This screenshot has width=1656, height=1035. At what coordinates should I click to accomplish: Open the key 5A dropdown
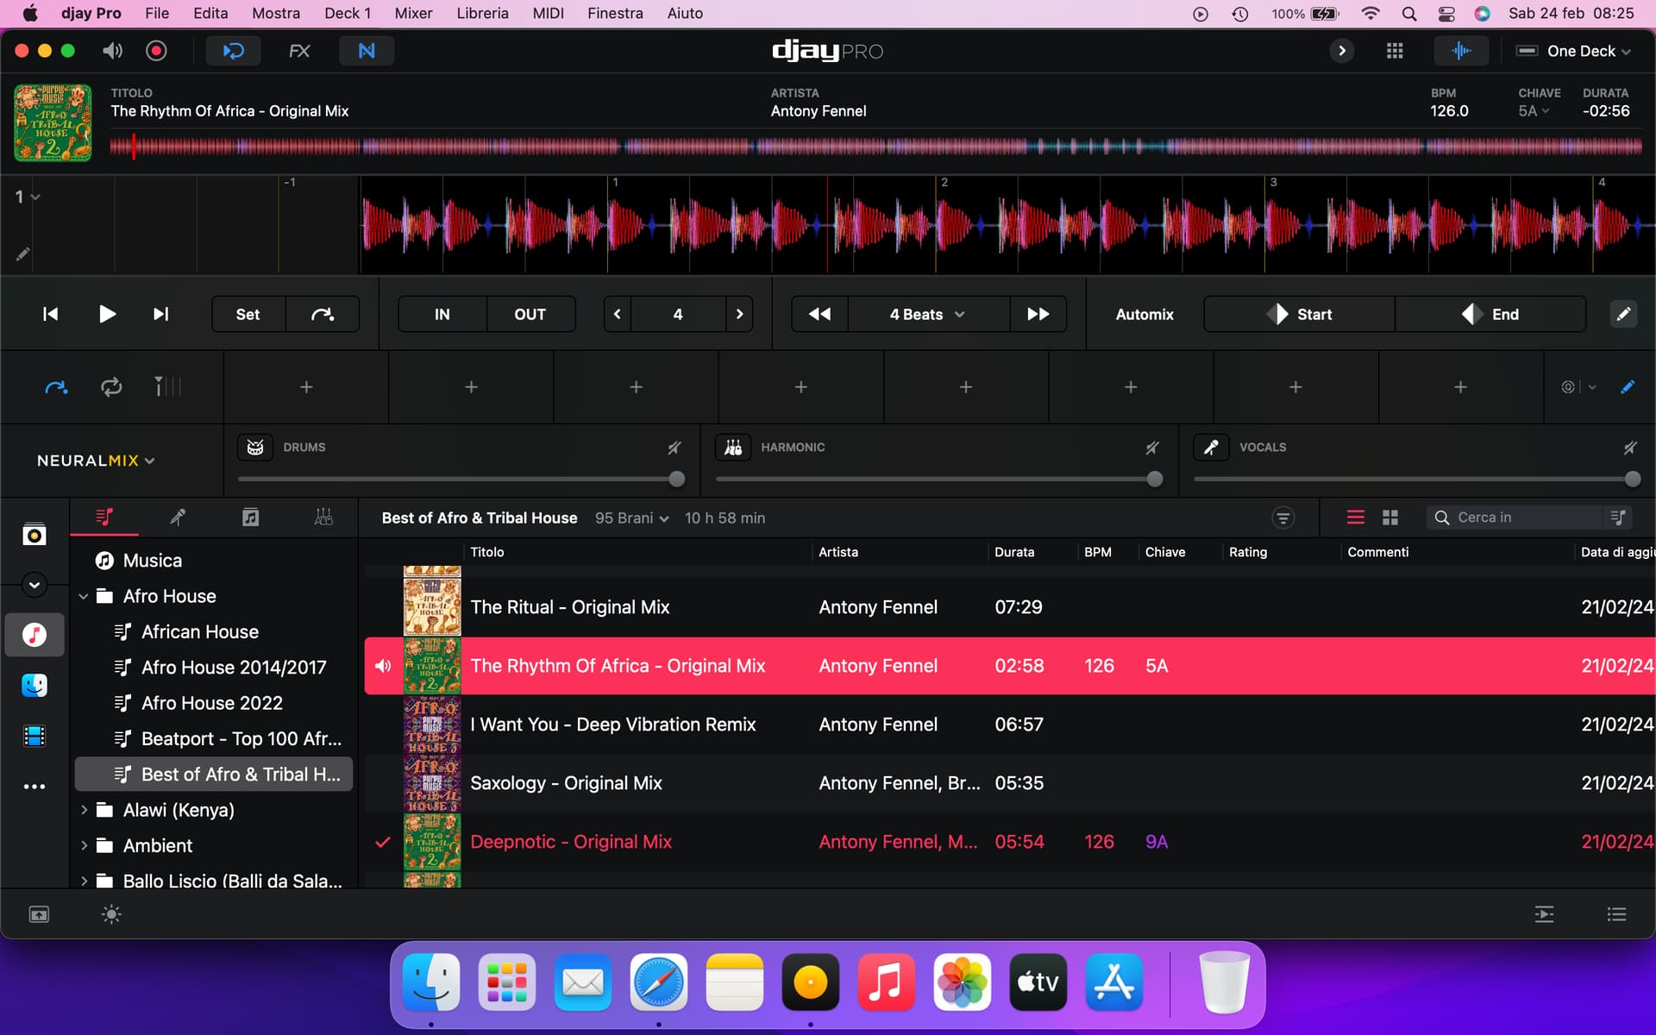pos(1534,111)
